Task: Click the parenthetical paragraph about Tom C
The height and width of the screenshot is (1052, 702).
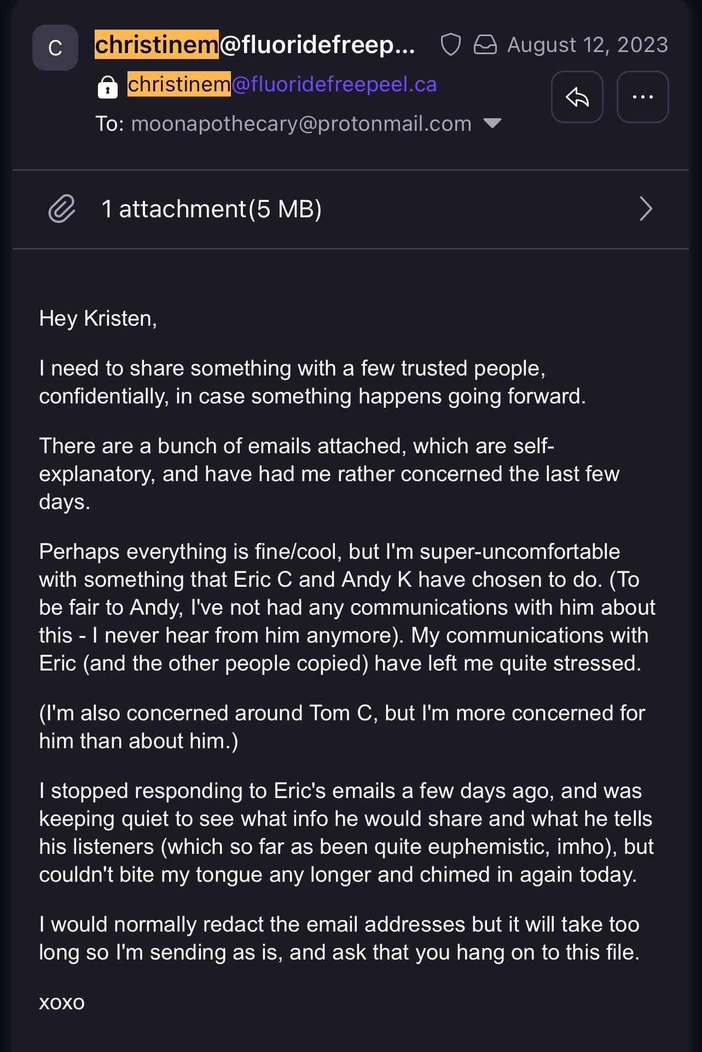Action: 342,727
